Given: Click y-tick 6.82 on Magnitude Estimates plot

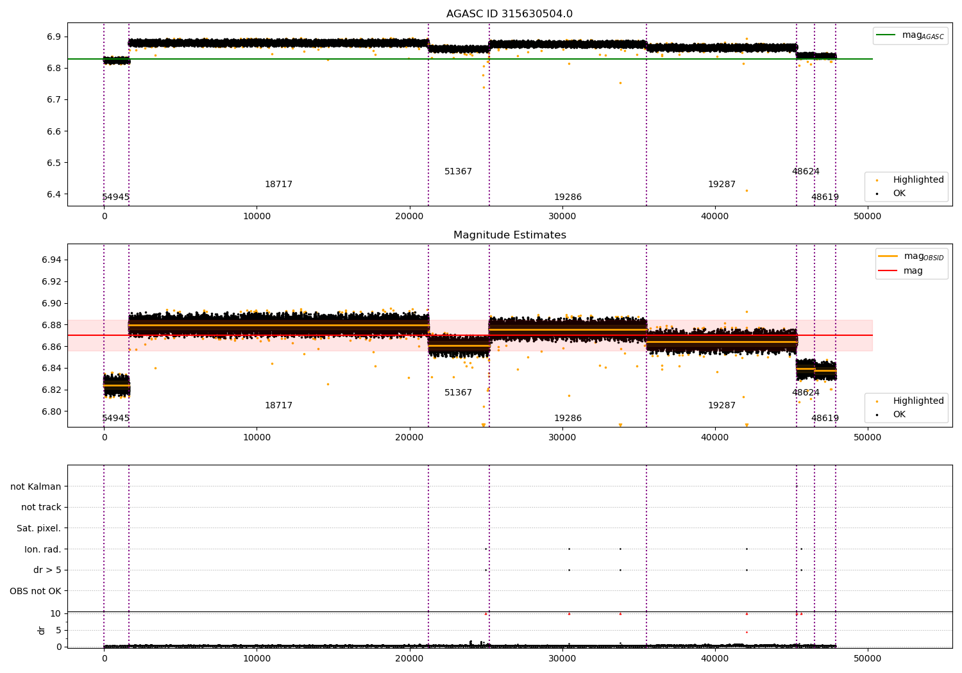Looking at the screenshot, I should coord(51,390).
